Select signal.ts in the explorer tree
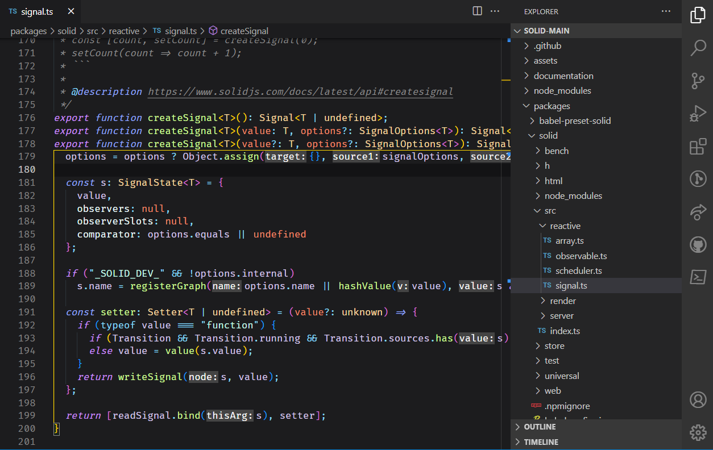Viewport: 713px width, 450px height. click(596, 285)
